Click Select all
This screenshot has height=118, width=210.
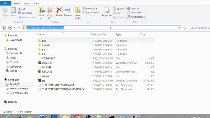(133, 9)
